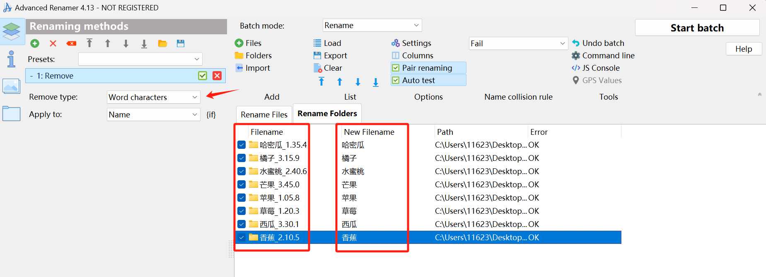Disable the 1: Remove method green checkbox
766x277 pixels.
click(203, 76)
